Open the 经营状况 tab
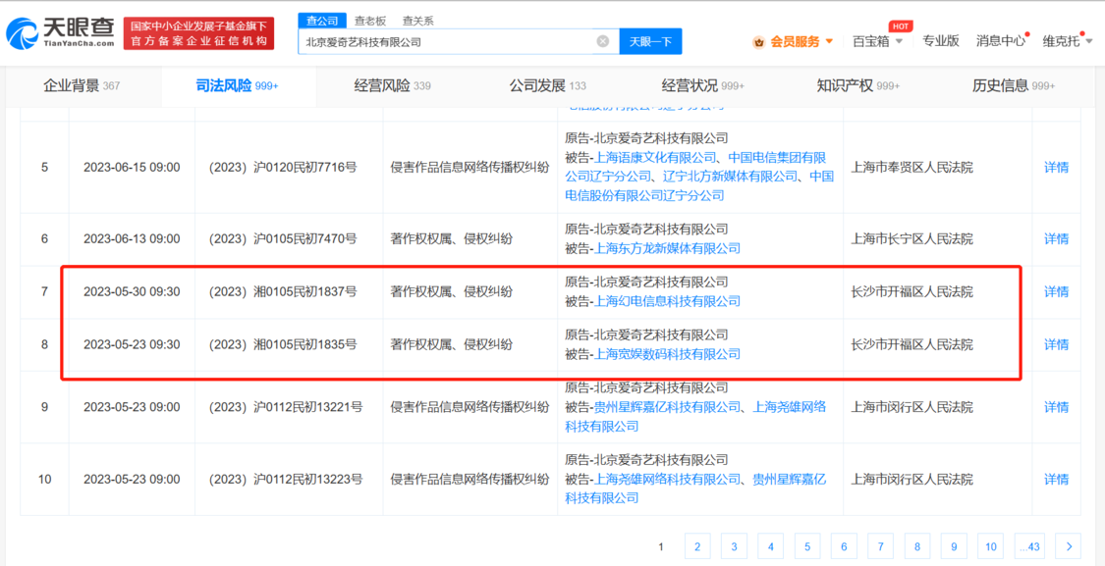The image size is (1105, 566). click(703, 86)
